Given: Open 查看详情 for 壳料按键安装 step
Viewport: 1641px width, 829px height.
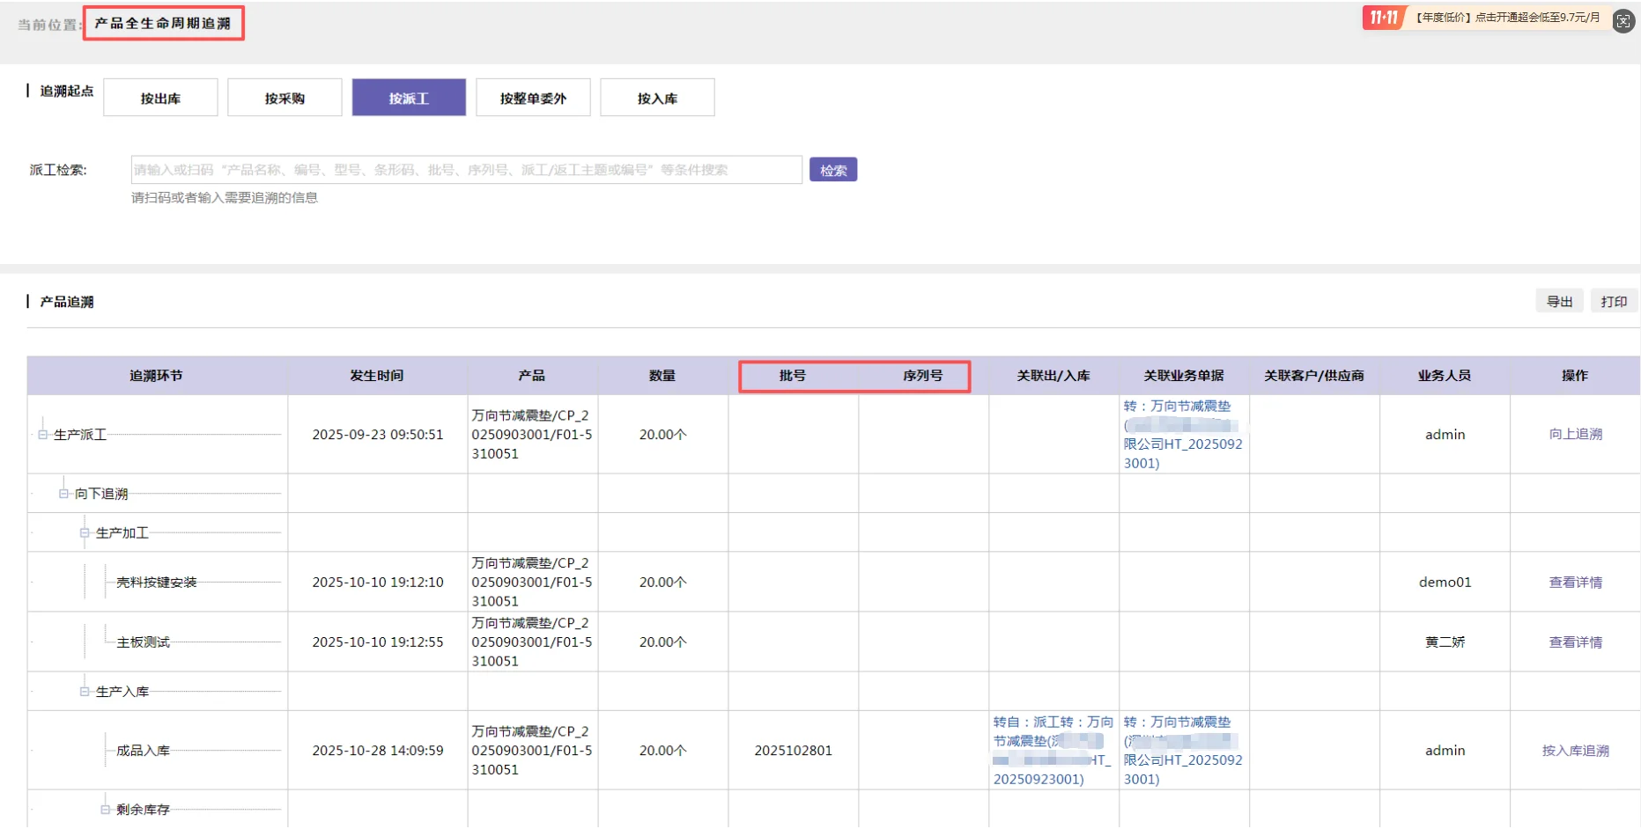Looking at the screenshot, I should [1574, 582].
